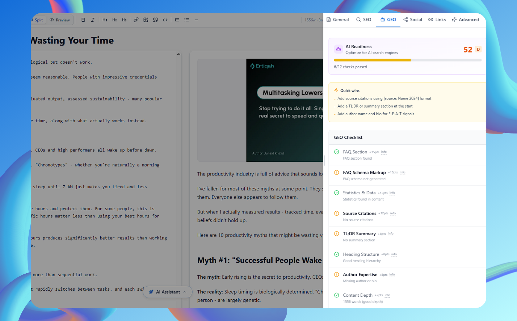517x321 pixels.
Task: Expand info for FAQ Schema Markup
Action: click(x=402, y=173)
